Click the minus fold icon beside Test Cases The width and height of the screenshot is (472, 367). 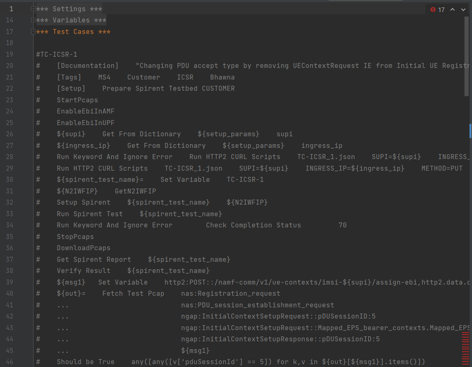pos(32,31)
